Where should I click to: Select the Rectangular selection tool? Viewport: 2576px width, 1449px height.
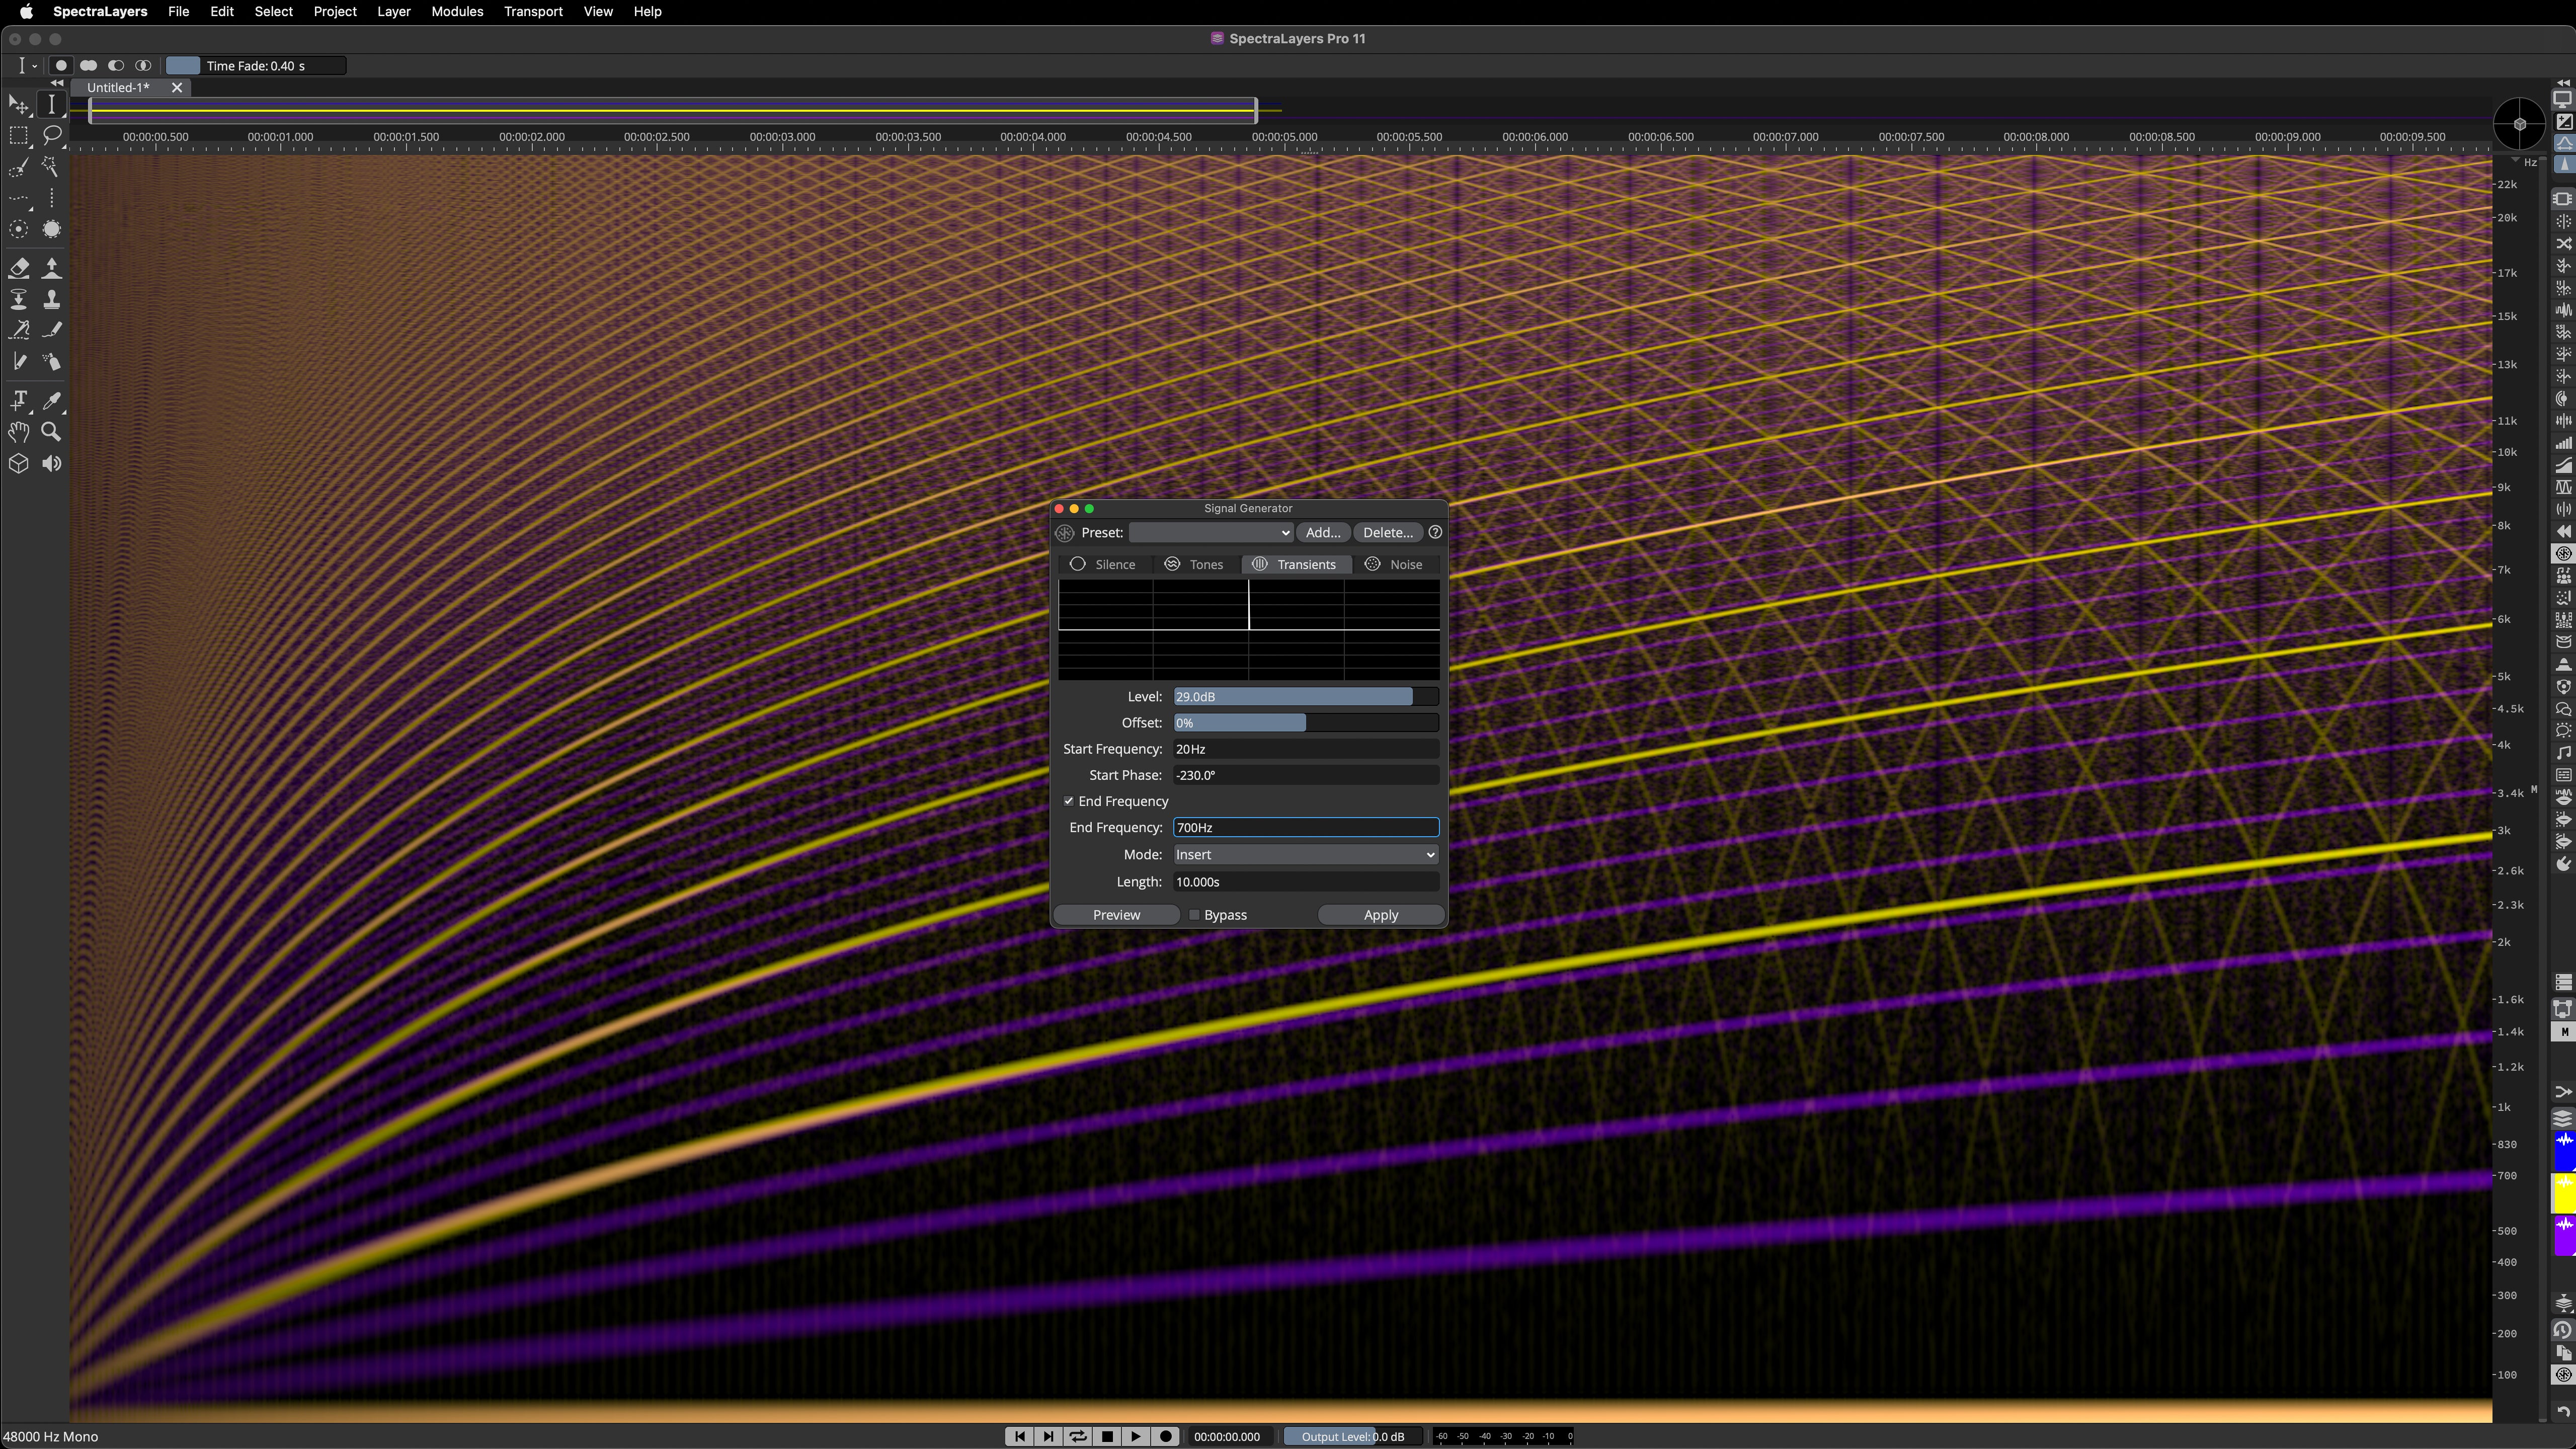[18, 135]
